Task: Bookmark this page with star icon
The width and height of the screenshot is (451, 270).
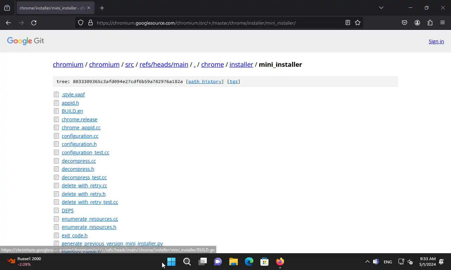Action: (358, 23)
